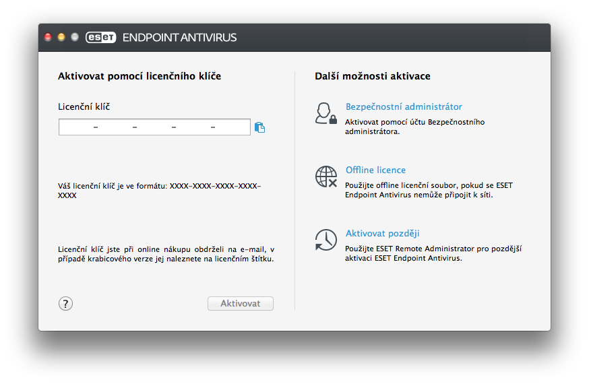
Task: Click the 'Aktivovat pomocí účtu Bezpečnostního administrátora' description
Action: click(x=414, y=127)
